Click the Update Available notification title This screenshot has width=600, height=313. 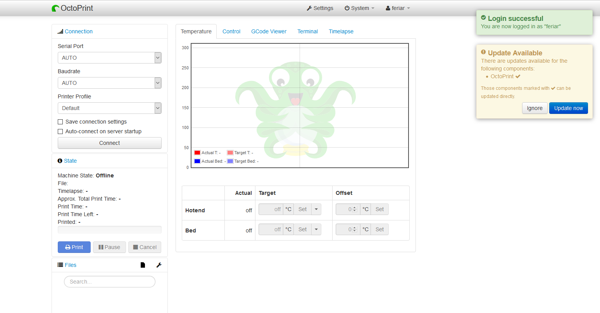[x=515, y=53]
